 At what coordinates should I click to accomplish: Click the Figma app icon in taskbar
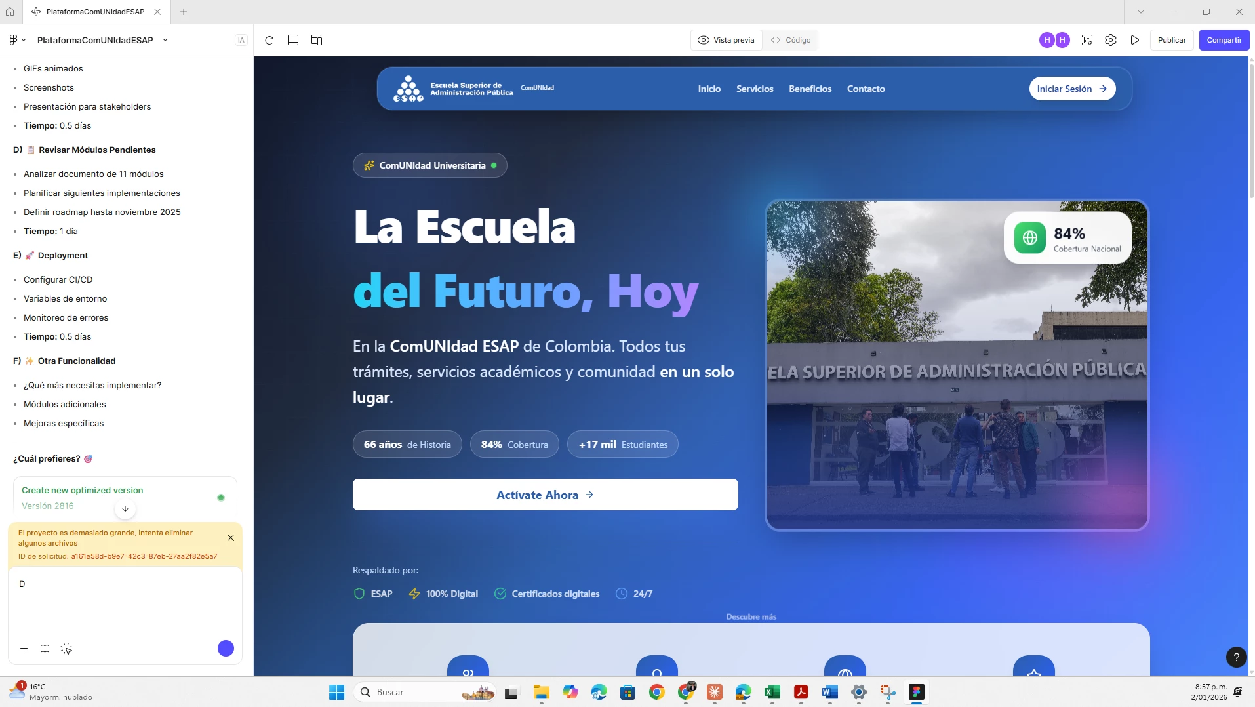coord(916,692)
